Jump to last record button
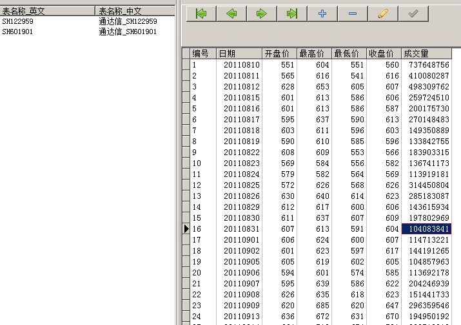 pyautogui.click(x=292, y=14)
